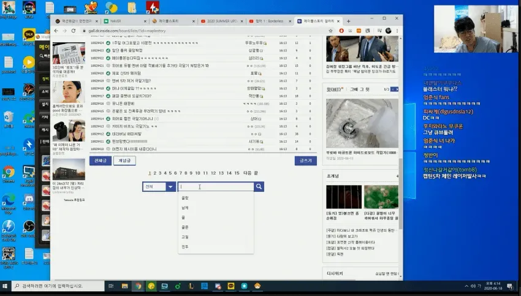Viewport: 521px width, 296px height.
Task: Open the Chrome three-dot menu
Action: [x=397, y=31]
